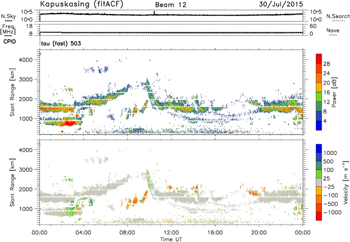Screen dimensions: 350x242
Task: Select the "tau (fast) 503" control program text
Action: [x=61, y=43]
